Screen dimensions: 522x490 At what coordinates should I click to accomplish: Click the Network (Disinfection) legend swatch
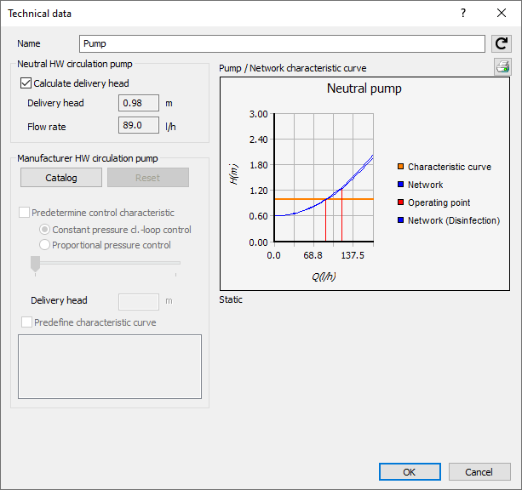tap(401, 220)
